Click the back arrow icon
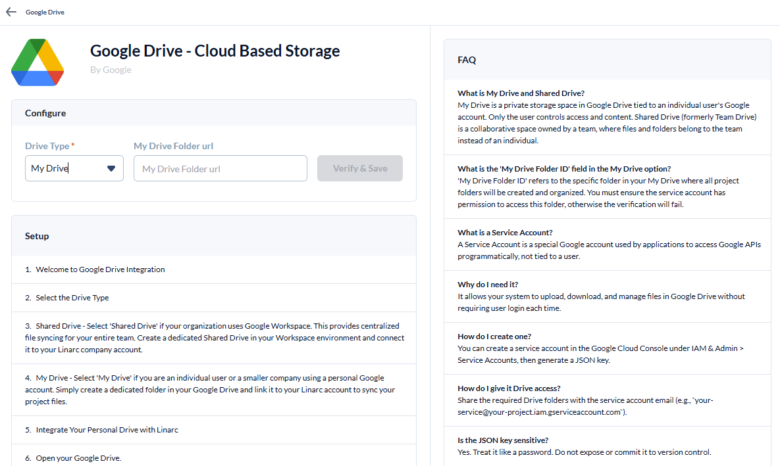The image size is (780, 466). coord(11,12)
